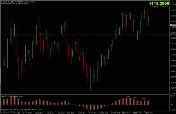Click the 1394.25 price axis label
The height and width of the screenshot is (114, 176).
click(173, 38)
